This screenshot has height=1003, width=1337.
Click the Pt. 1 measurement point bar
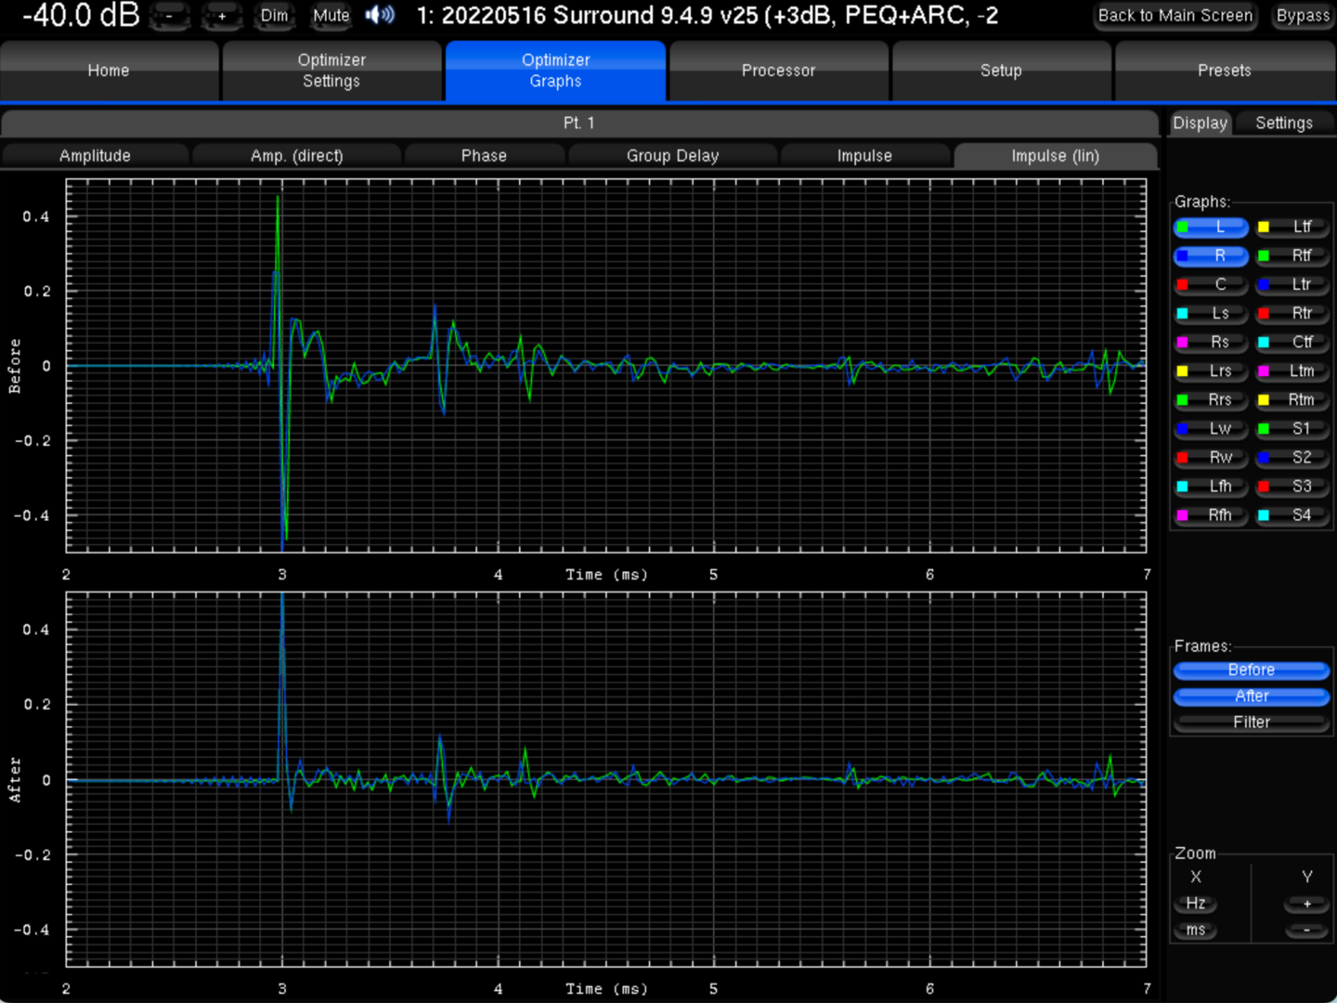(579, 123)
